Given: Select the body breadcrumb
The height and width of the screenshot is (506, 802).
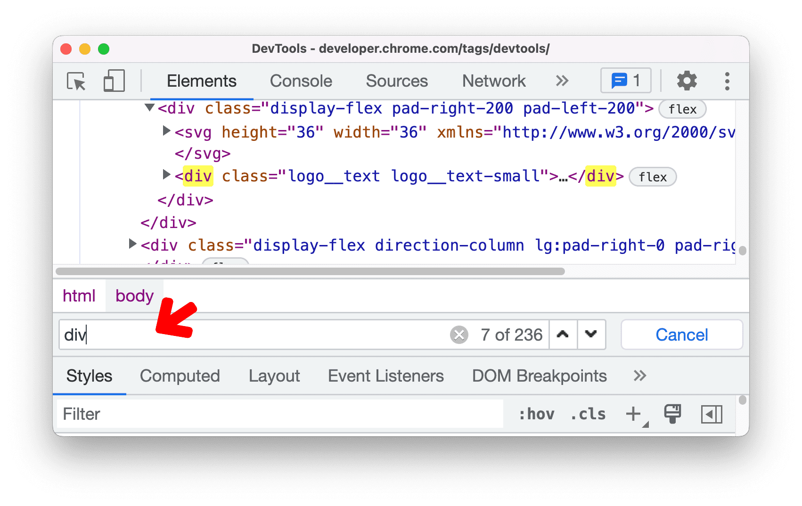Looking at the screenshot, I should point(134,295).
